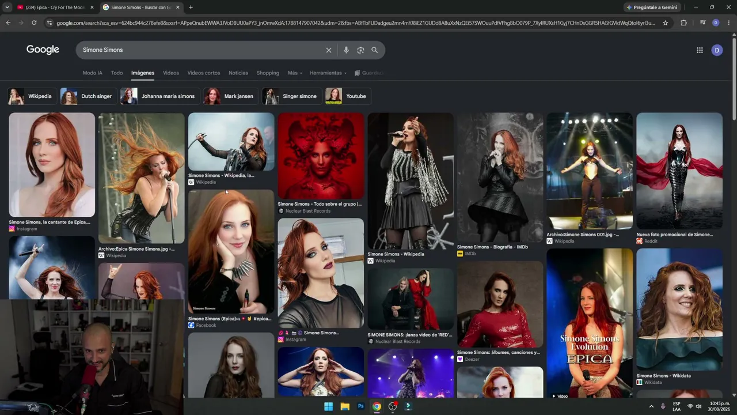
Task: Open the 'Nueva foto promocional de Simone' image
Action: 679,171
